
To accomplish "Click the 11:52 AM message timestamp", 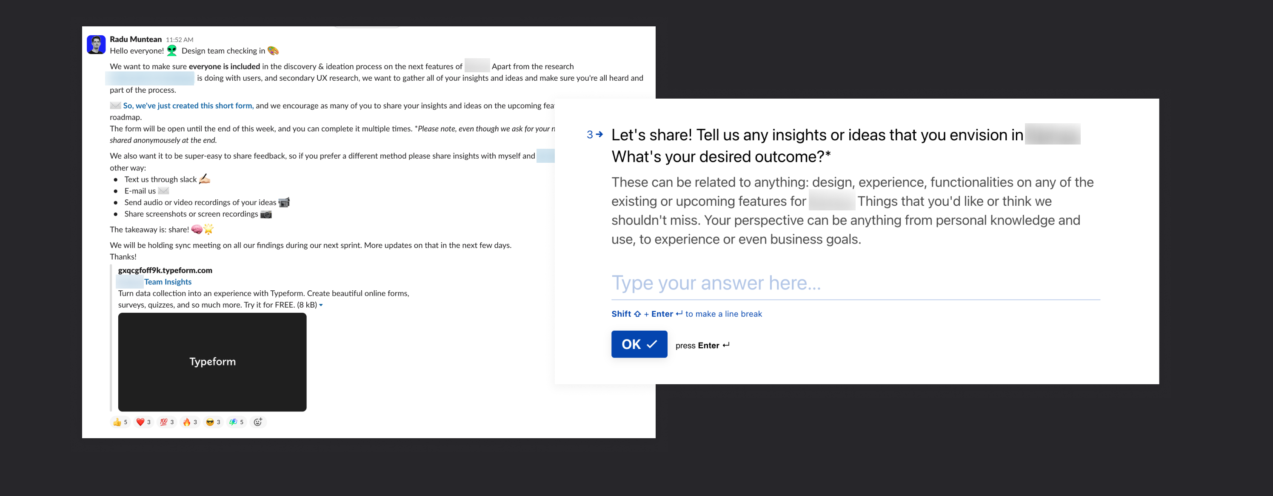I will point(180,40).
